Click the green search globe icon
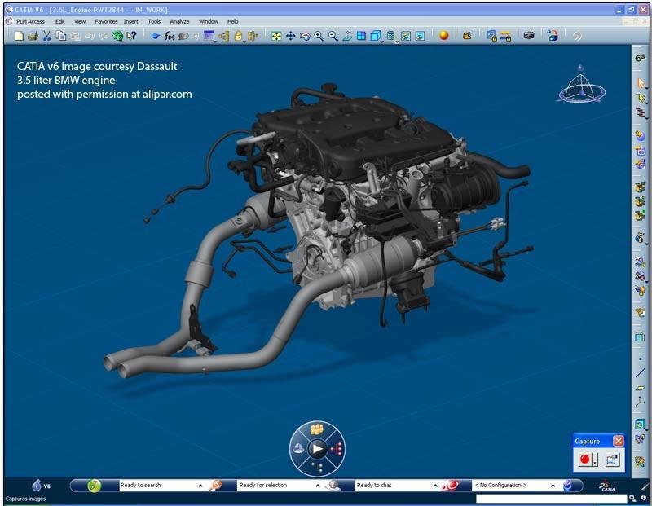Image resolution: width=652 pixels, height=506 pixels. pos(94,485)
